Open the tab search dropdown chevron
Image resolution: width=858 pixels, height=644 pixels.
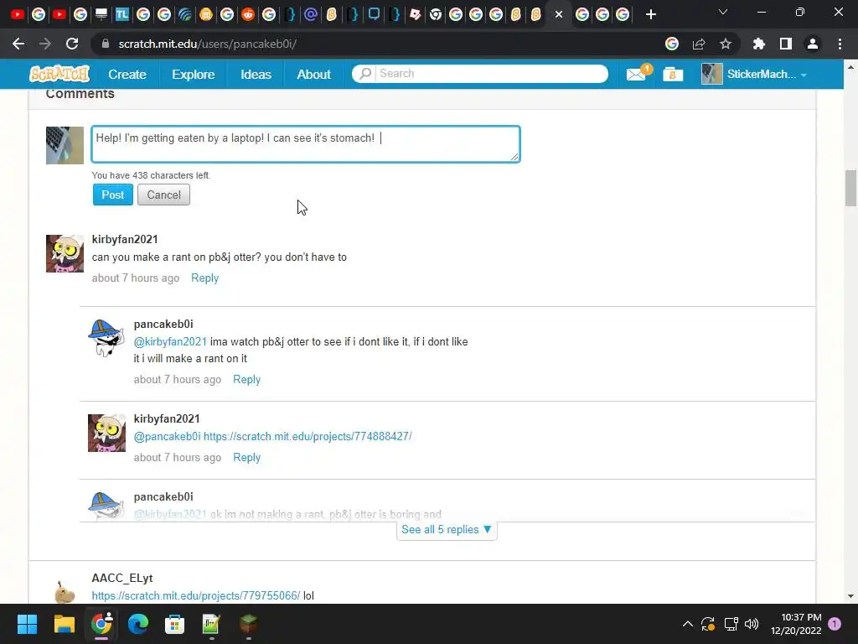[x=723, y=12]
